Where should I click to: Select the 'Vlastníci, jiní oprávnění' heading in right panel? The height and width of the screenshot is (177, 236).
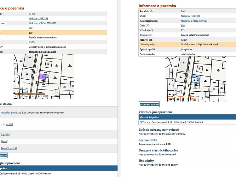155,112
